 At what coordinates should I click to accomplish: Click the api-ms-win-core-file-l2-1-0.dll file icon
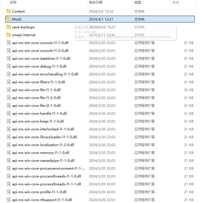[9, 105]
